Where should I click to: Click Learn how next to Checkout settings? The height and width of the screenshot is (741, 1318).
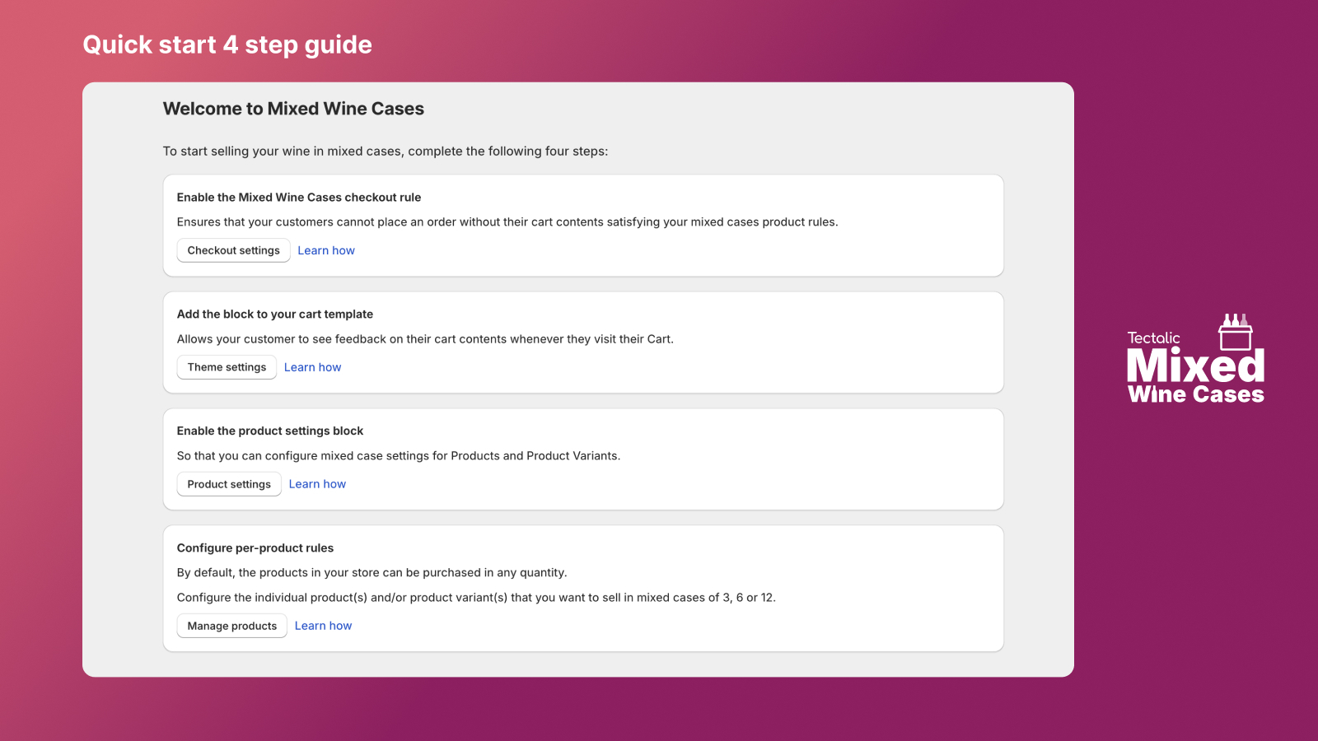tap(326, 250)
